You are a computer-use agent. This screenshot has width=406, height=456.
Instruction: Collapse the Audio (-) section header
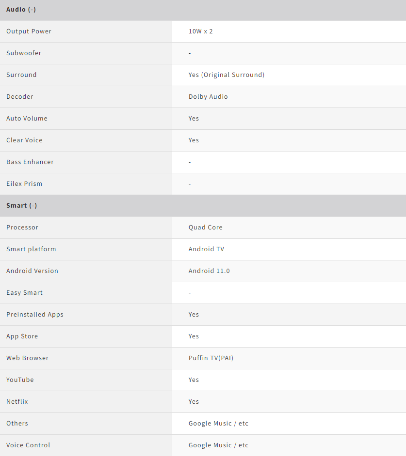21,10
